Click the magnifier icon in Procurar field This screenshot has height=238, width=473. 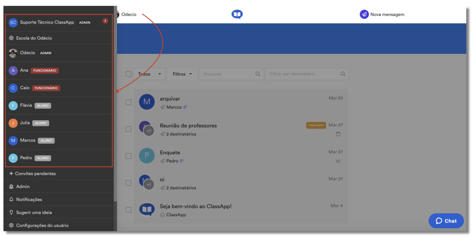coord(258,74)
